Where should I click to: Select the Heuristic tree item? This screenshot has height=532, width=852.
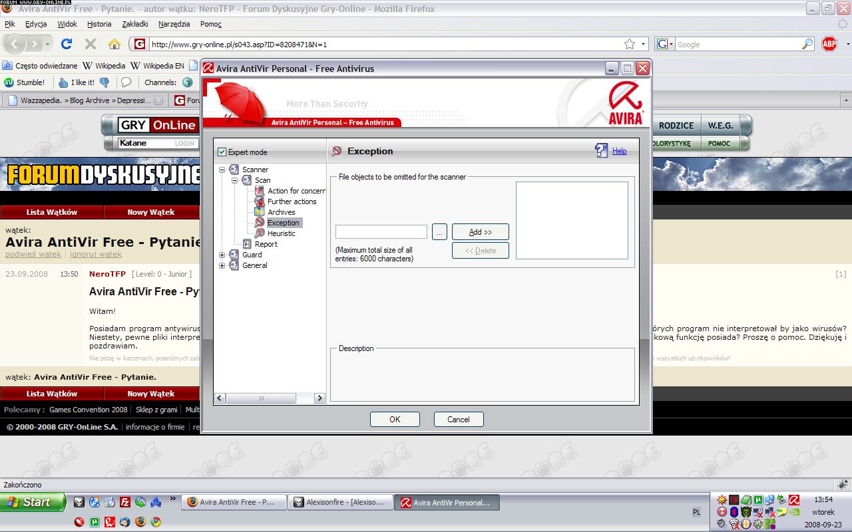click(x=282, y=233)
